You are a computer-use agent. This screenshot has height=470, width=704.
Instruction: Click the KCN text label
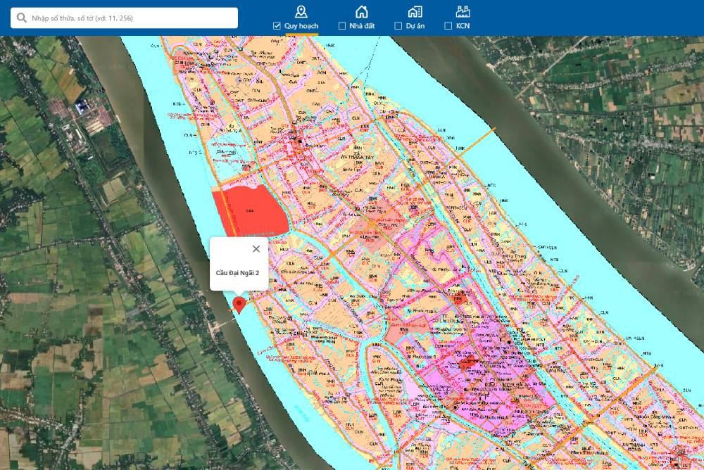(463, 26)
